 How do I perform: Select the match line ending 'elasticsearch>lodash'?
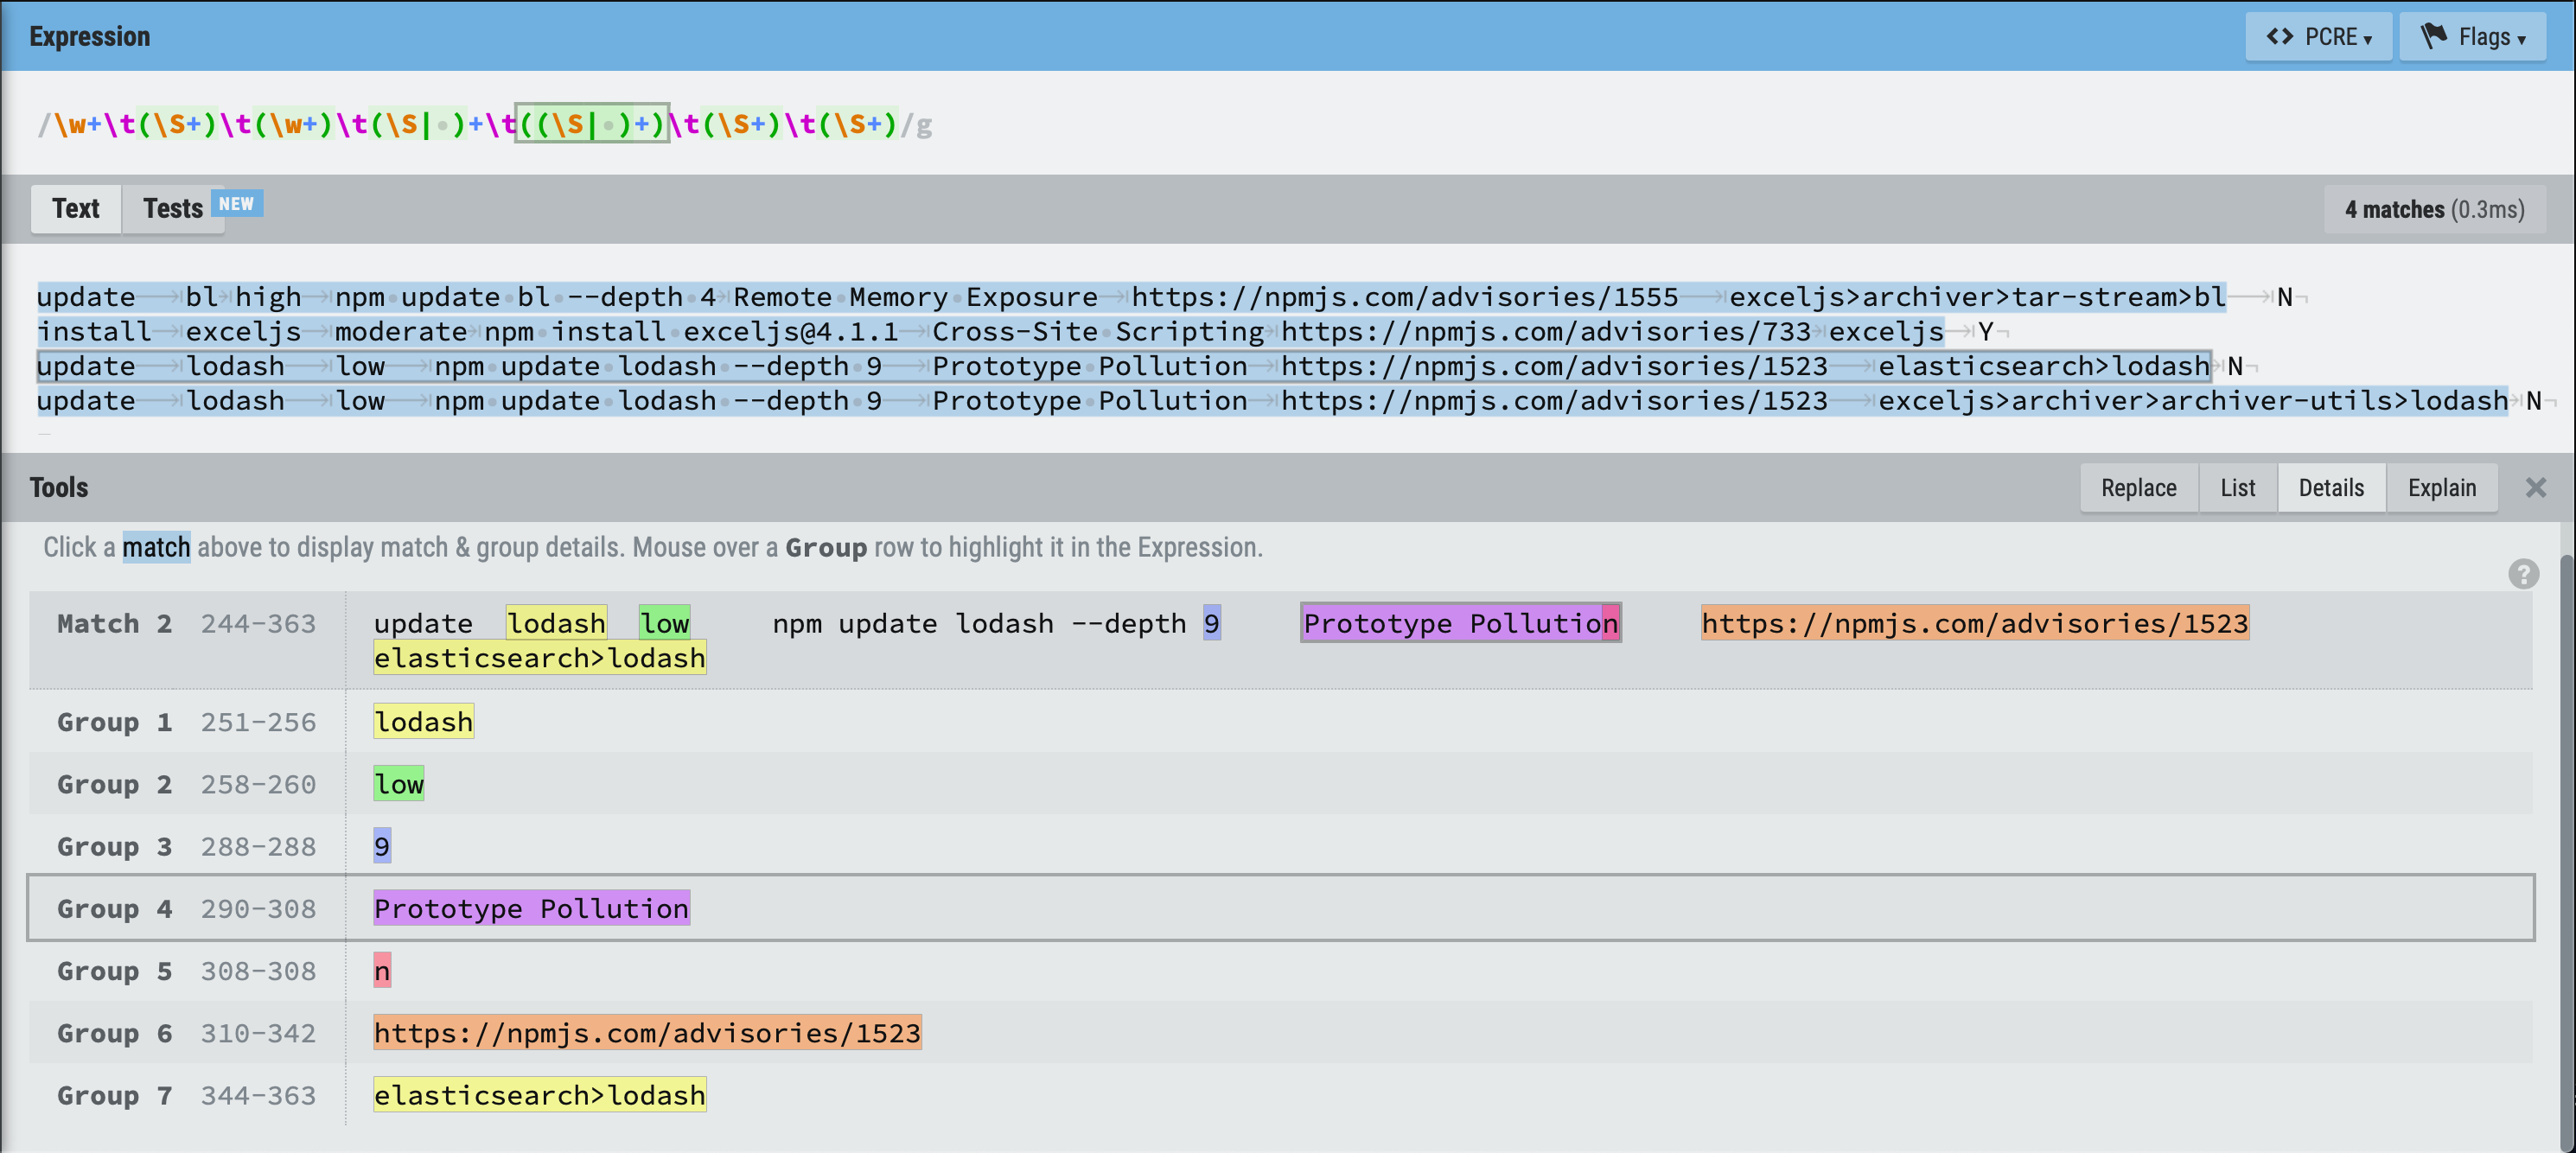tap(1124, 366)
